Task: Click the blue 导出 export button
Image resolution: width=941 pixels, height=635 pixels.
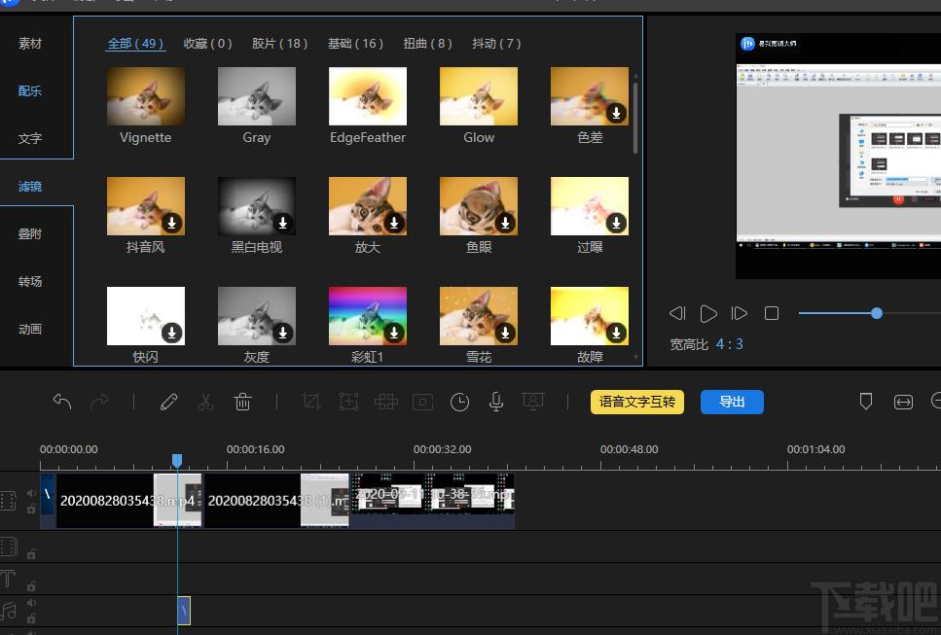Action: 732,402
